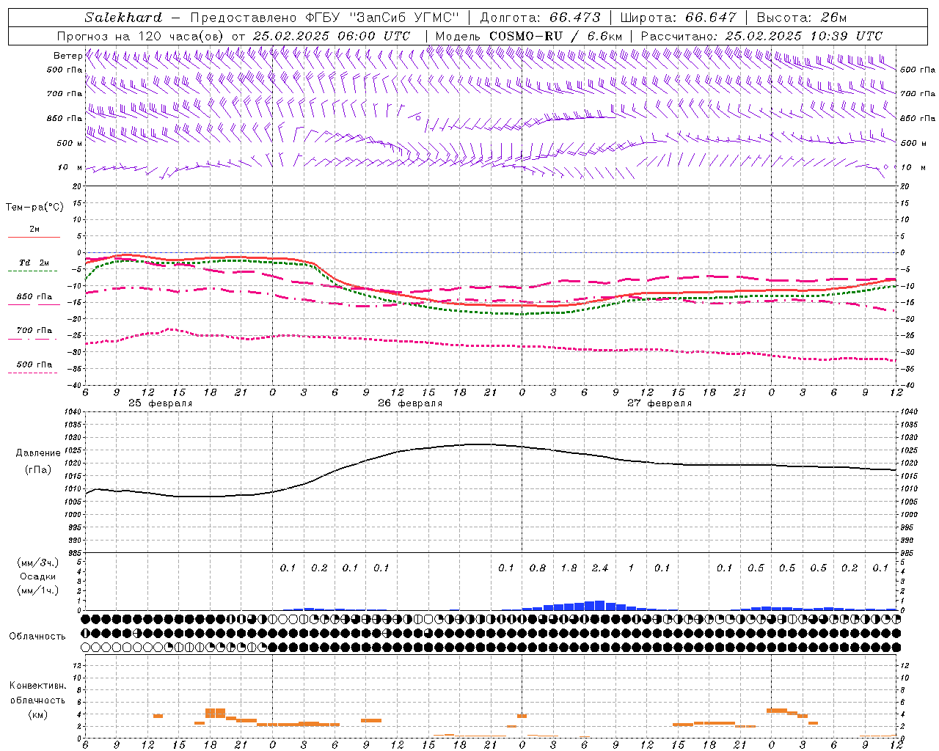Click the "Высота: 26м" header value
939x751 pixels.
(802, 18)
